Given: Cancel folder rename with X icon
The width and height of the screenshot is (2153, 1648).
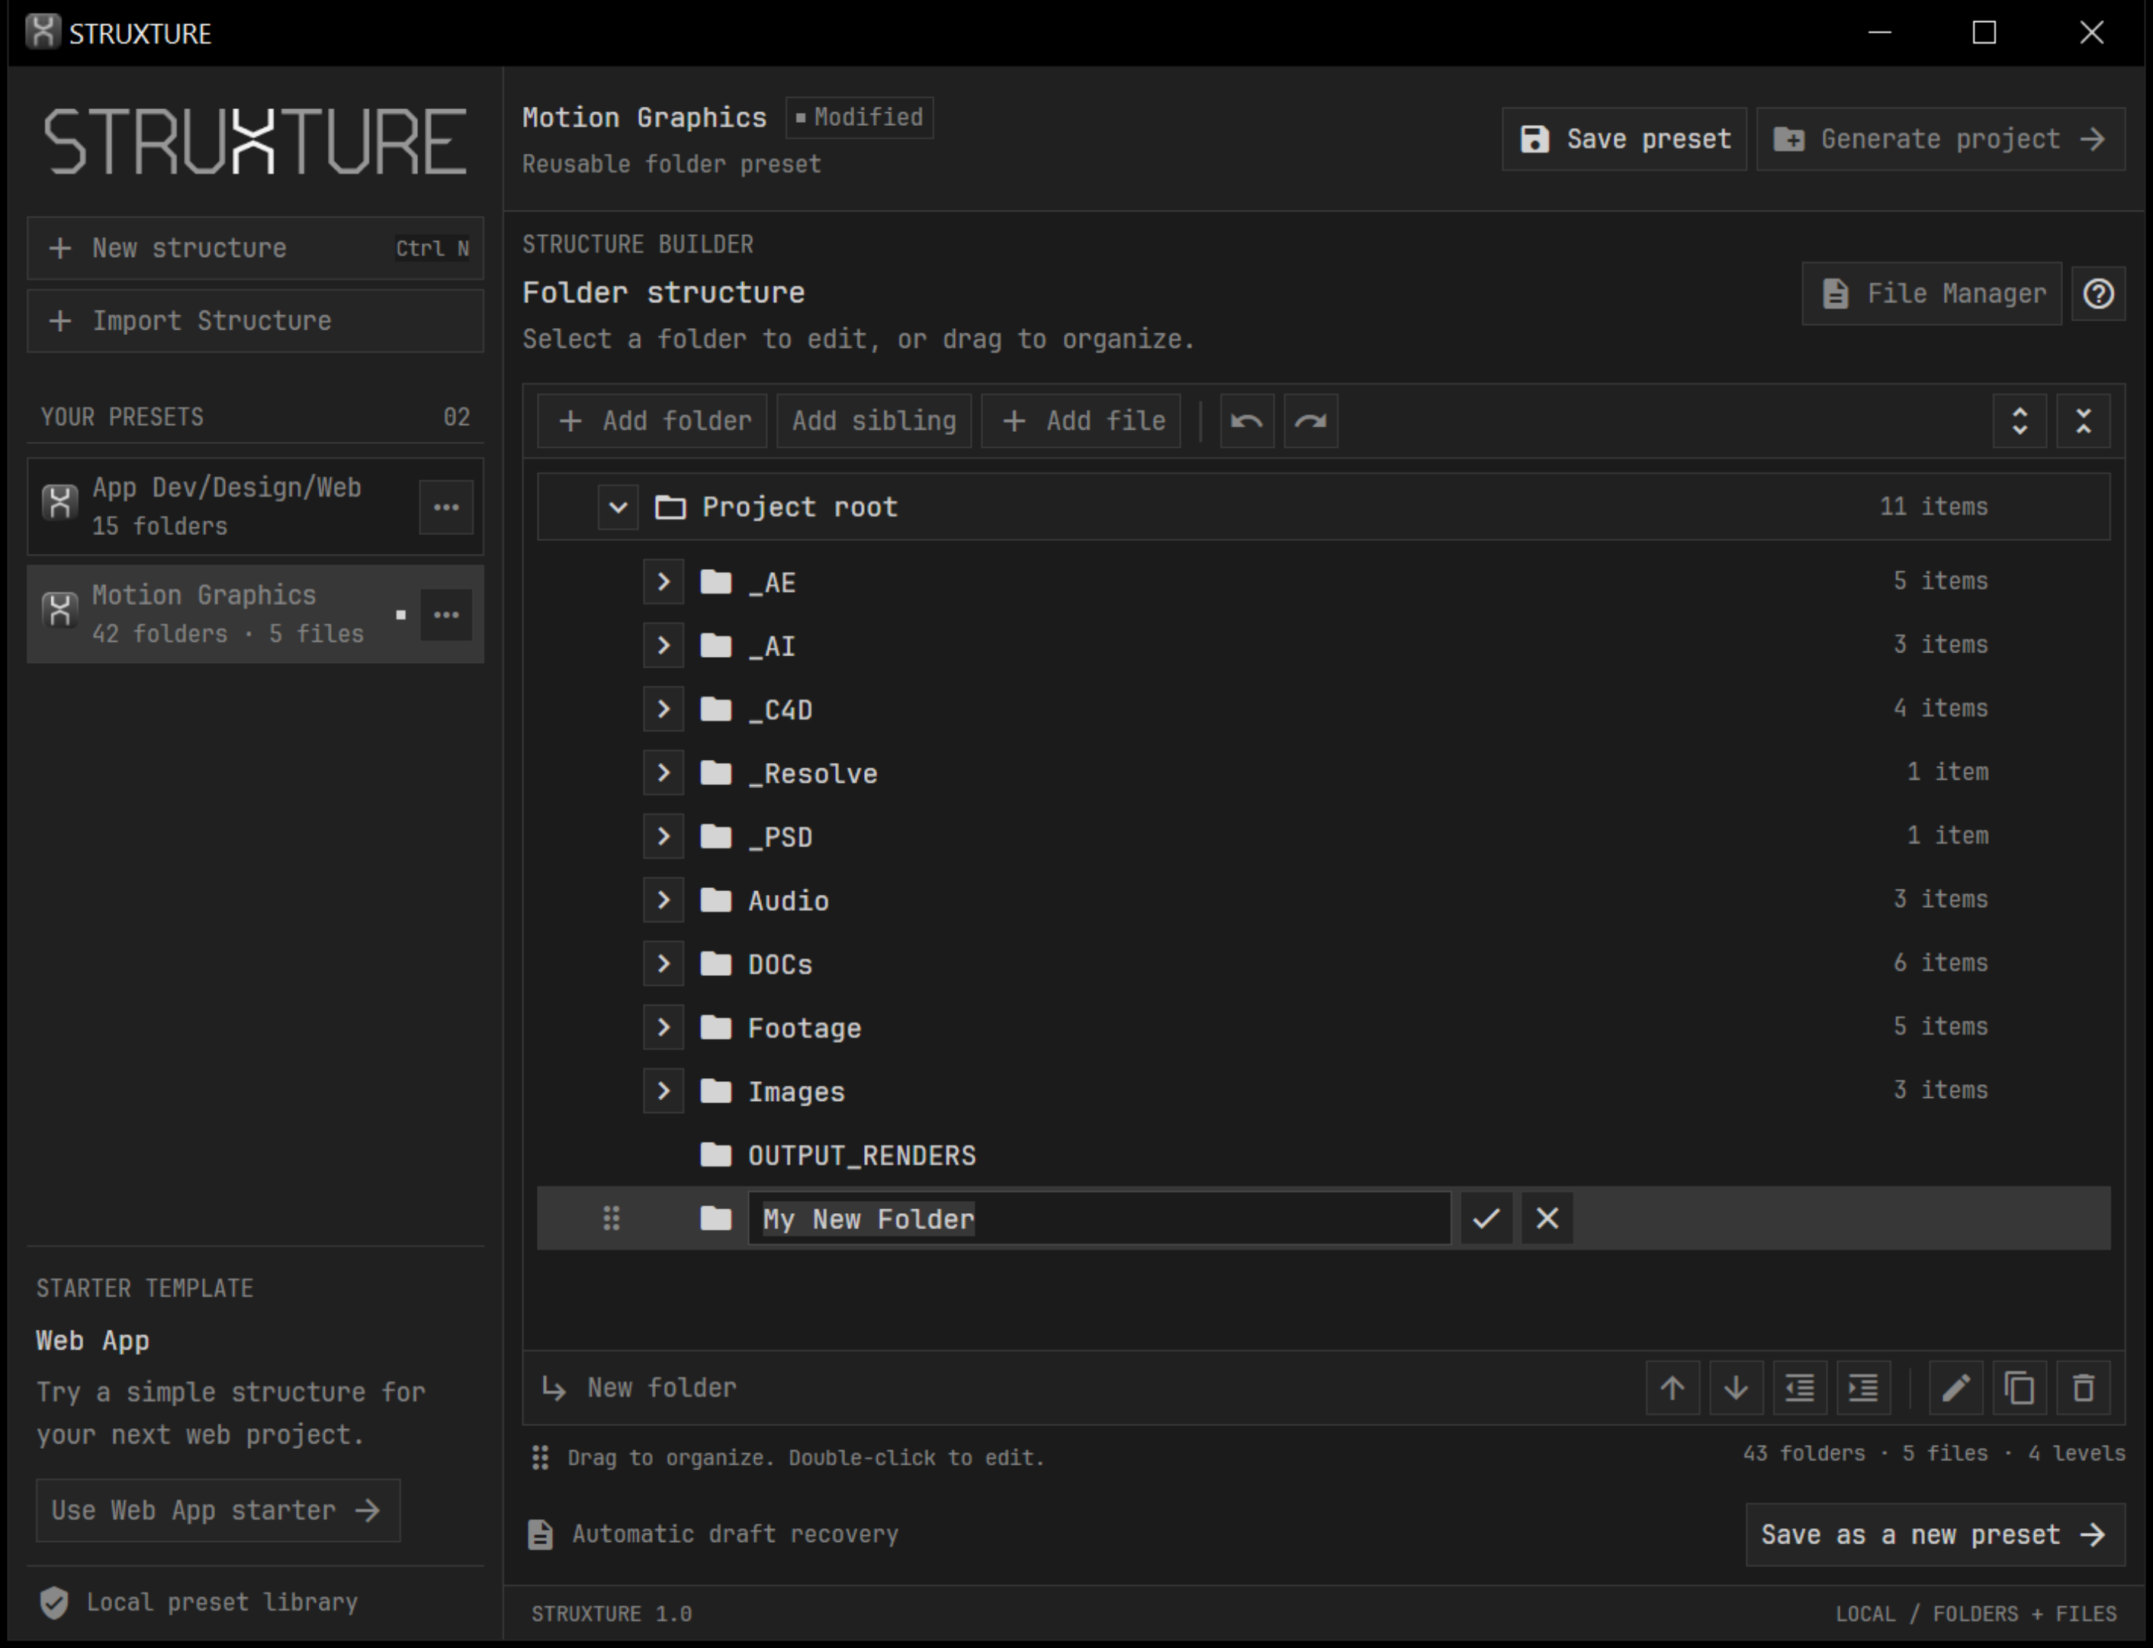Looking at the screenshot, I should point(1547,1218).
